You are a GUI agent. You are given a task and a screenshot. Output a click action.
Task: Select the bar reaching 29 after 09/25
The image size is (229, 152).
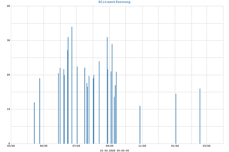112,94
